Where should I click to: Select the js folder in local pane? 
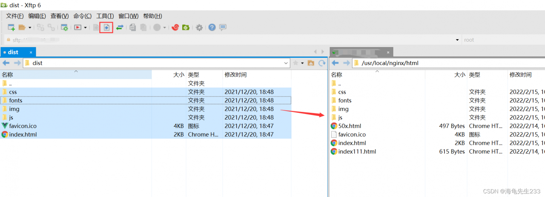tap(146, 117)
